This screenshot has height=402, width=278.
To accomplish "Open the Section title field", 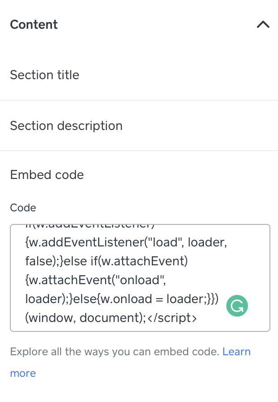I will click(44, 75).
